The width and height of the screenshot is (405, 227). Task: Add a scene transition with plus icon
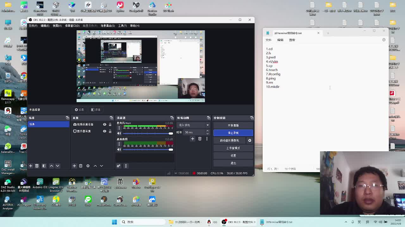192,139
